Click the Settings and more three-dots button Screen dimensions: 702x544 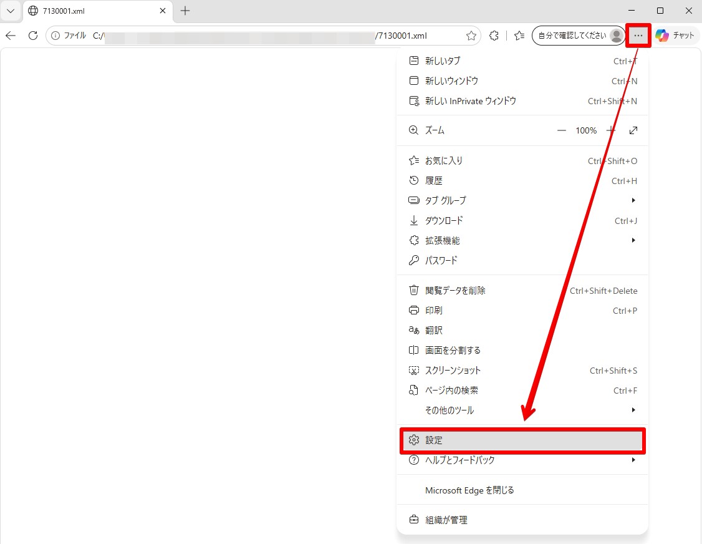pyautogui.click(x=638, y=36)
